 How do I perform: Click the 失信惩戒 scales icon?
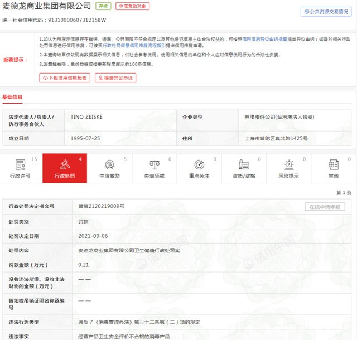click(x=154, y=165)
